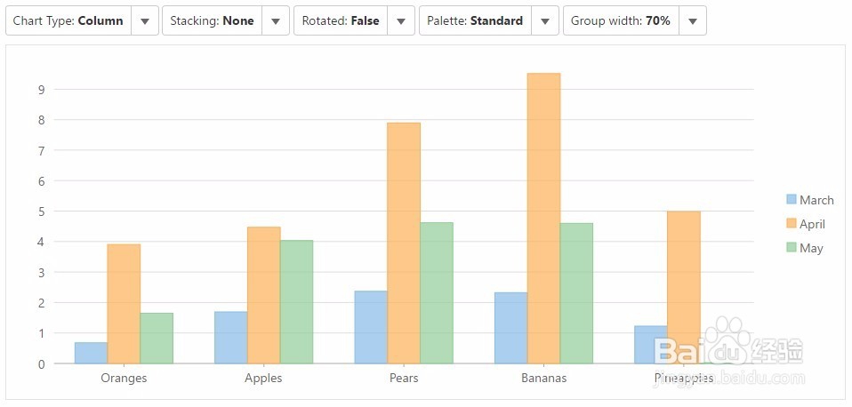Click the Palette: Standard button
852x407 pixels.
(475, 21)
